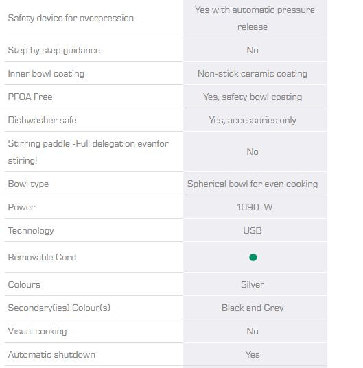Viewport: 363px width, 368px height.
Task: Click the 'Yes with automatic pressure release' value
Action: tap(255, 19)
